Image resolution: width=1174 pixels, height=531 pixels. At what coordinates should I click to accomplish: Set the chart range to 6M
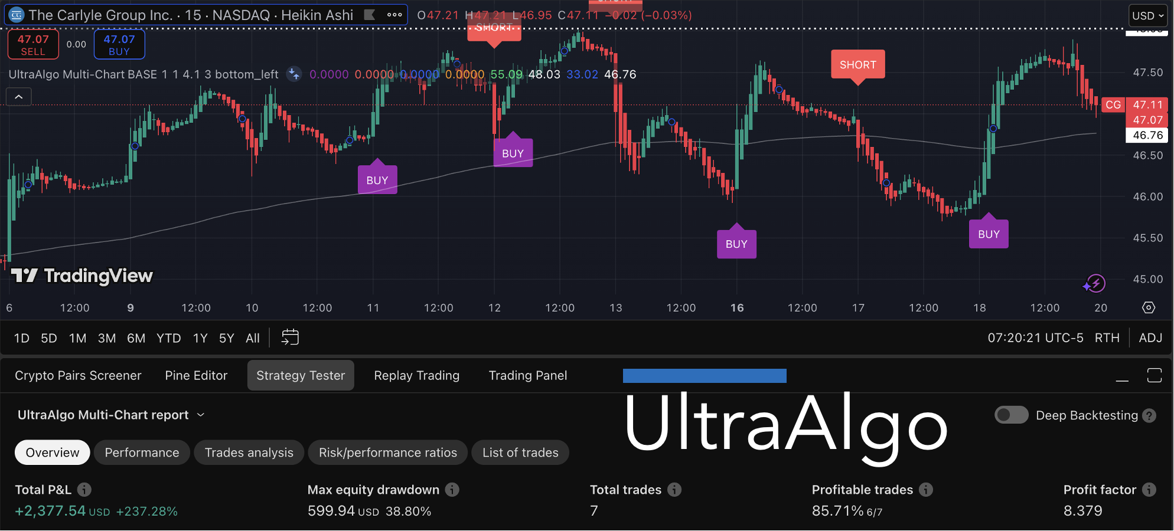pos(136,338)
